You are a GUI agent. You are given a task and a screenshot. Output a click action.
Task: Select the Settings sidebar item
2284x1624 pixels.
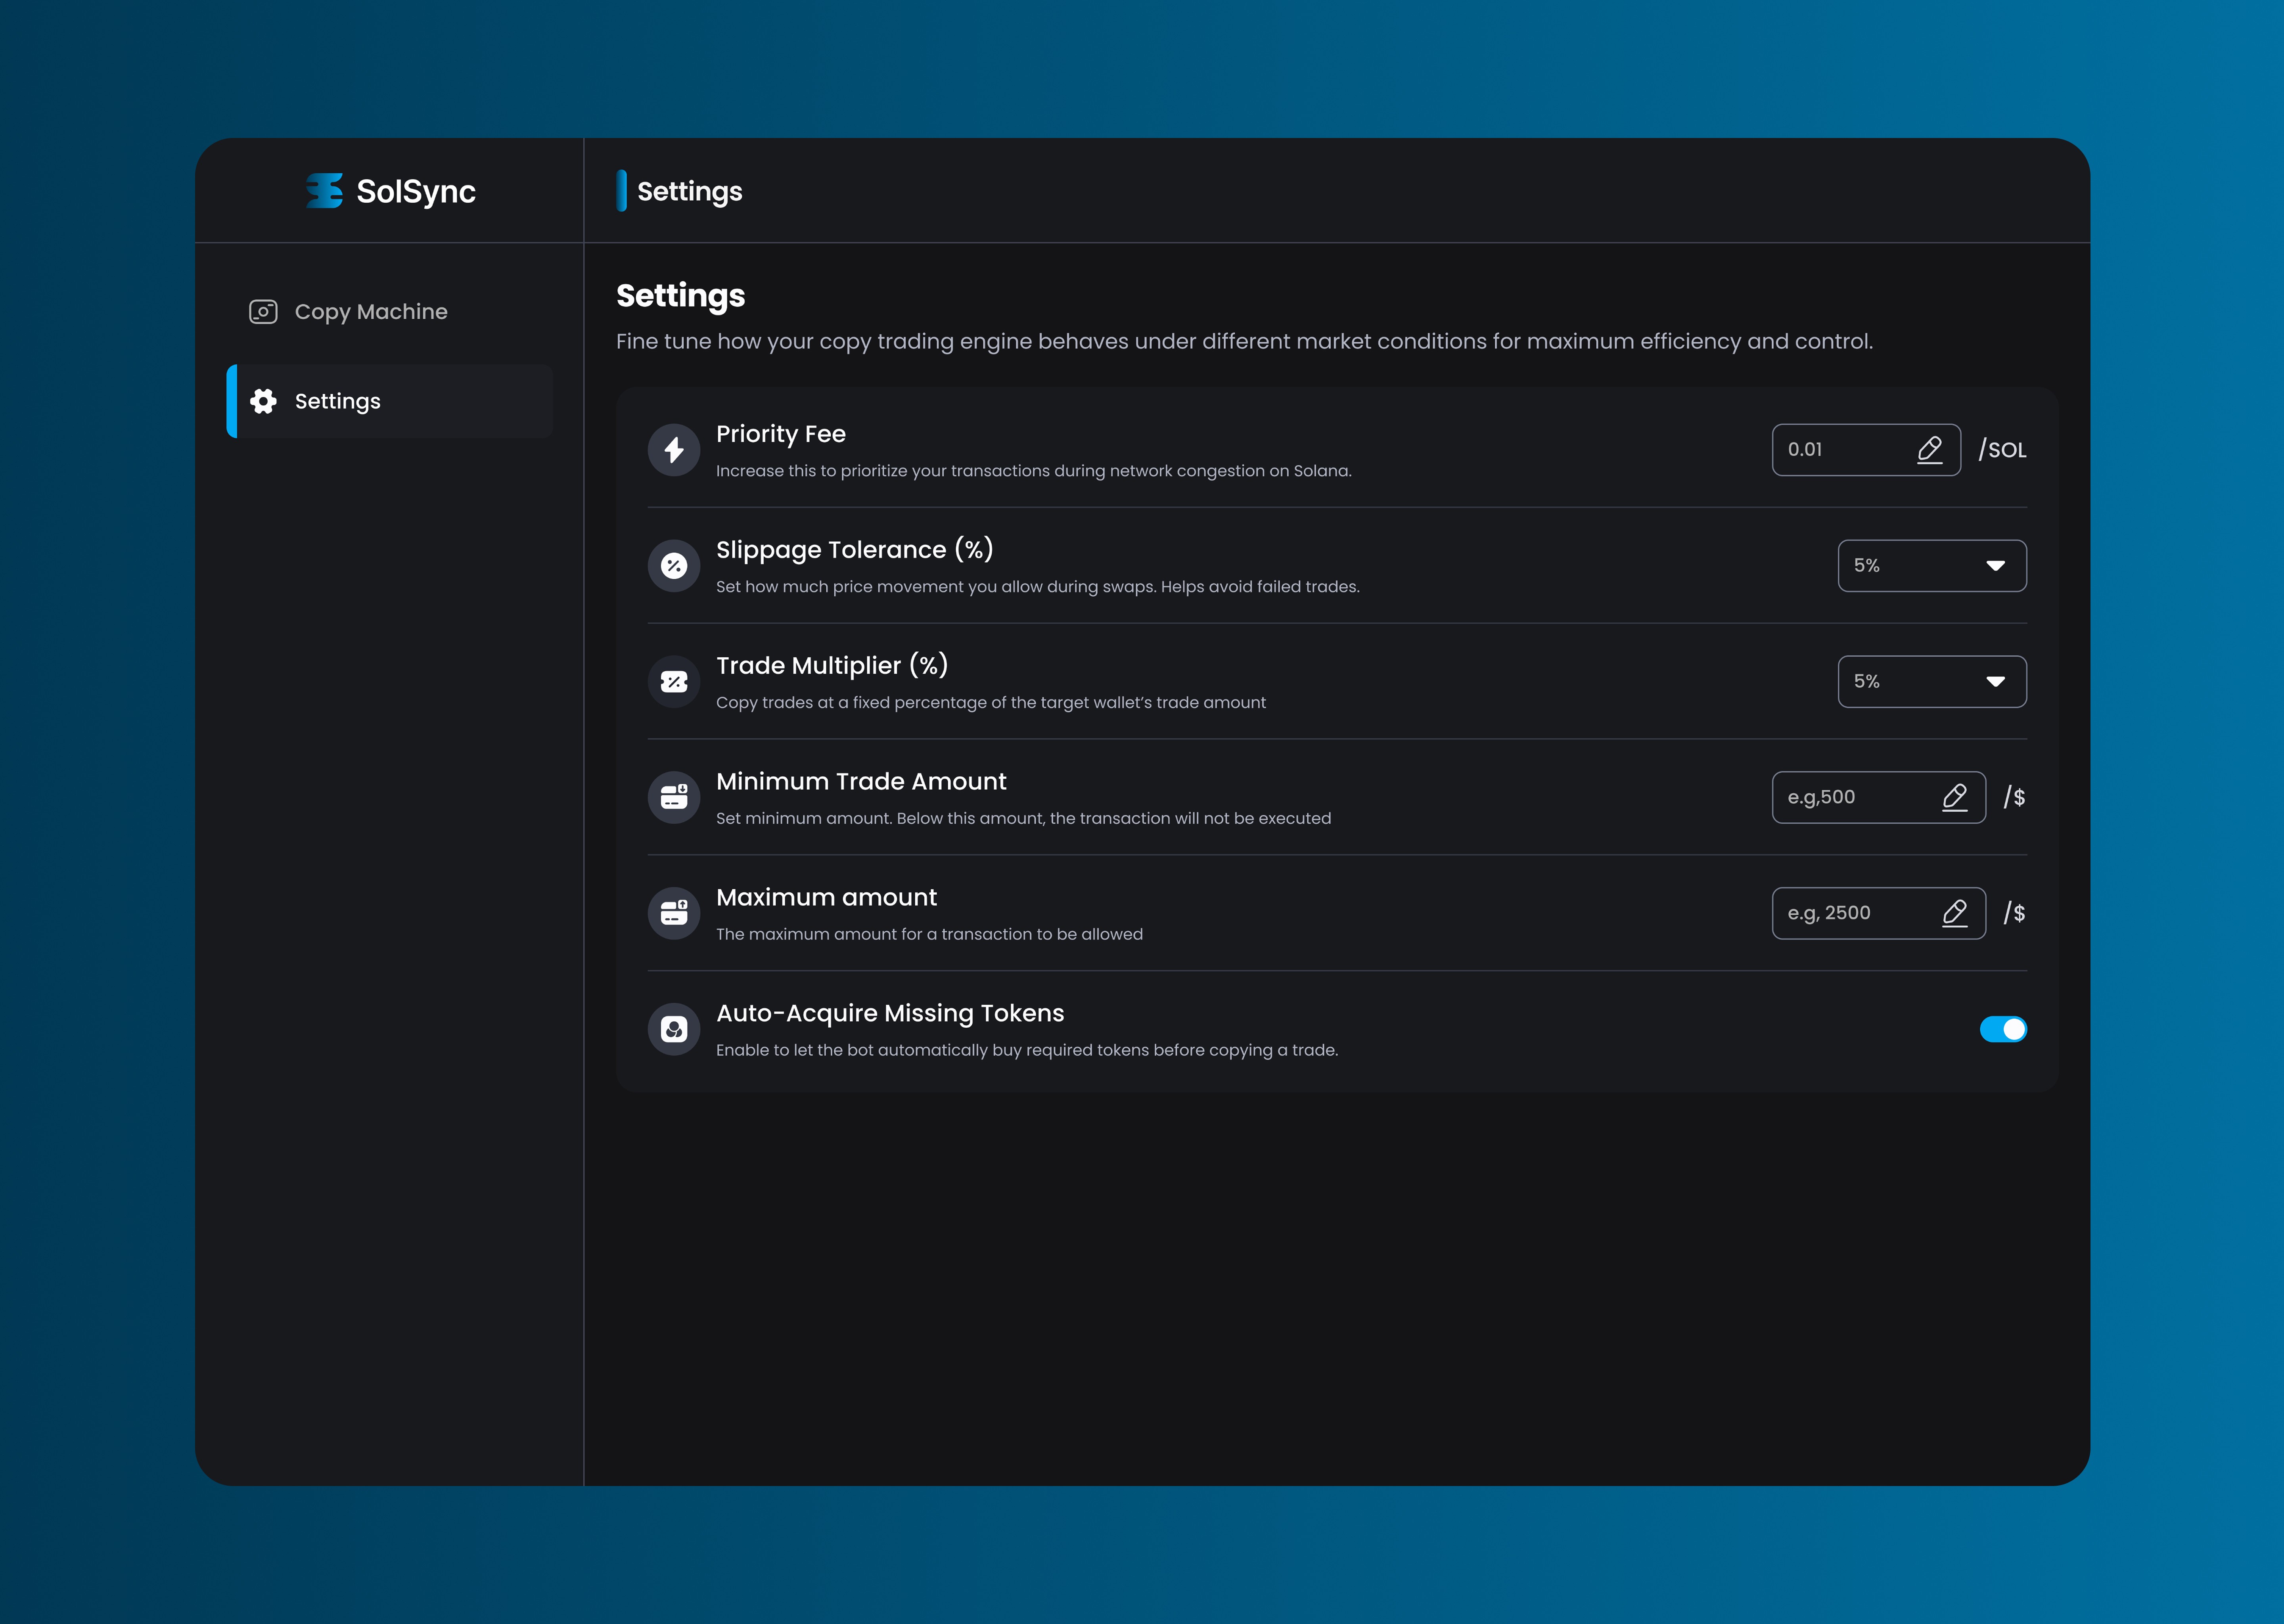tap(390, 401)
